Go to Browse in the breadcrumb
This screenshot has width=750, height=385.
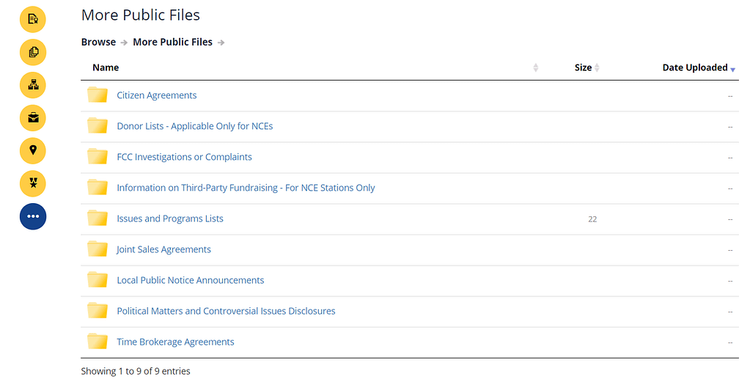tap(98, 42)
